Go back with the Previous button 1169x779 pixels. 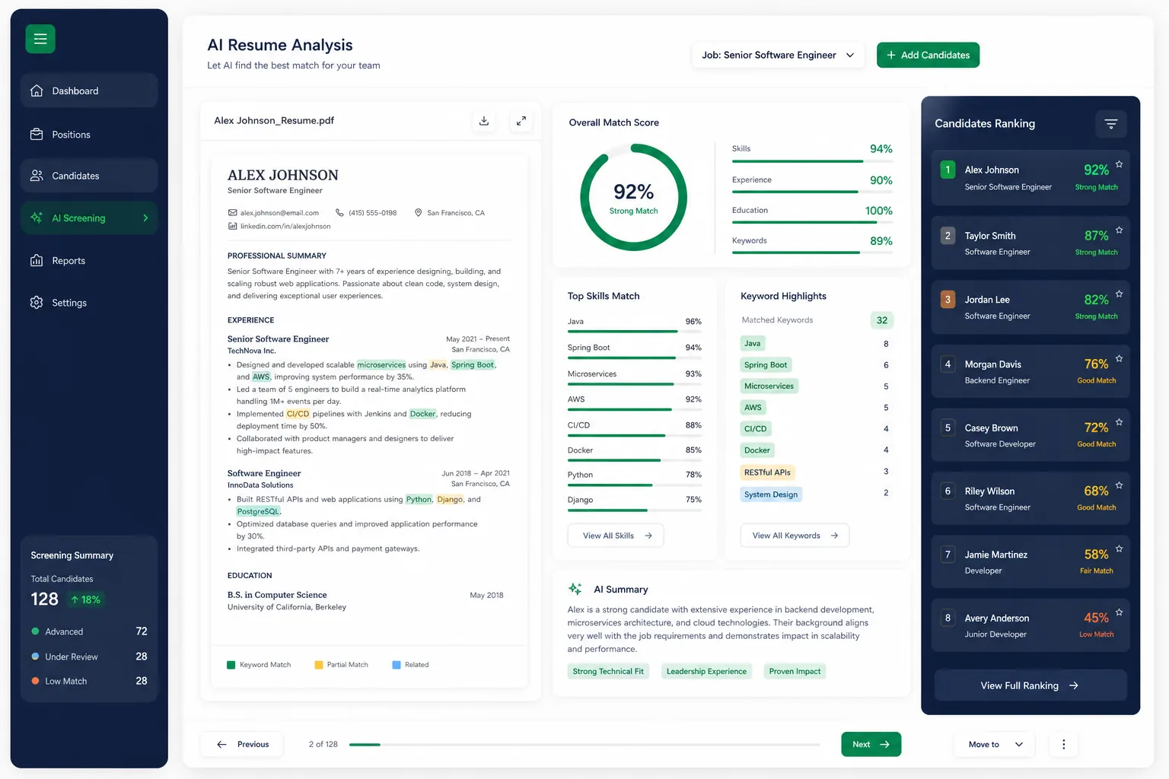pos(242,745)
